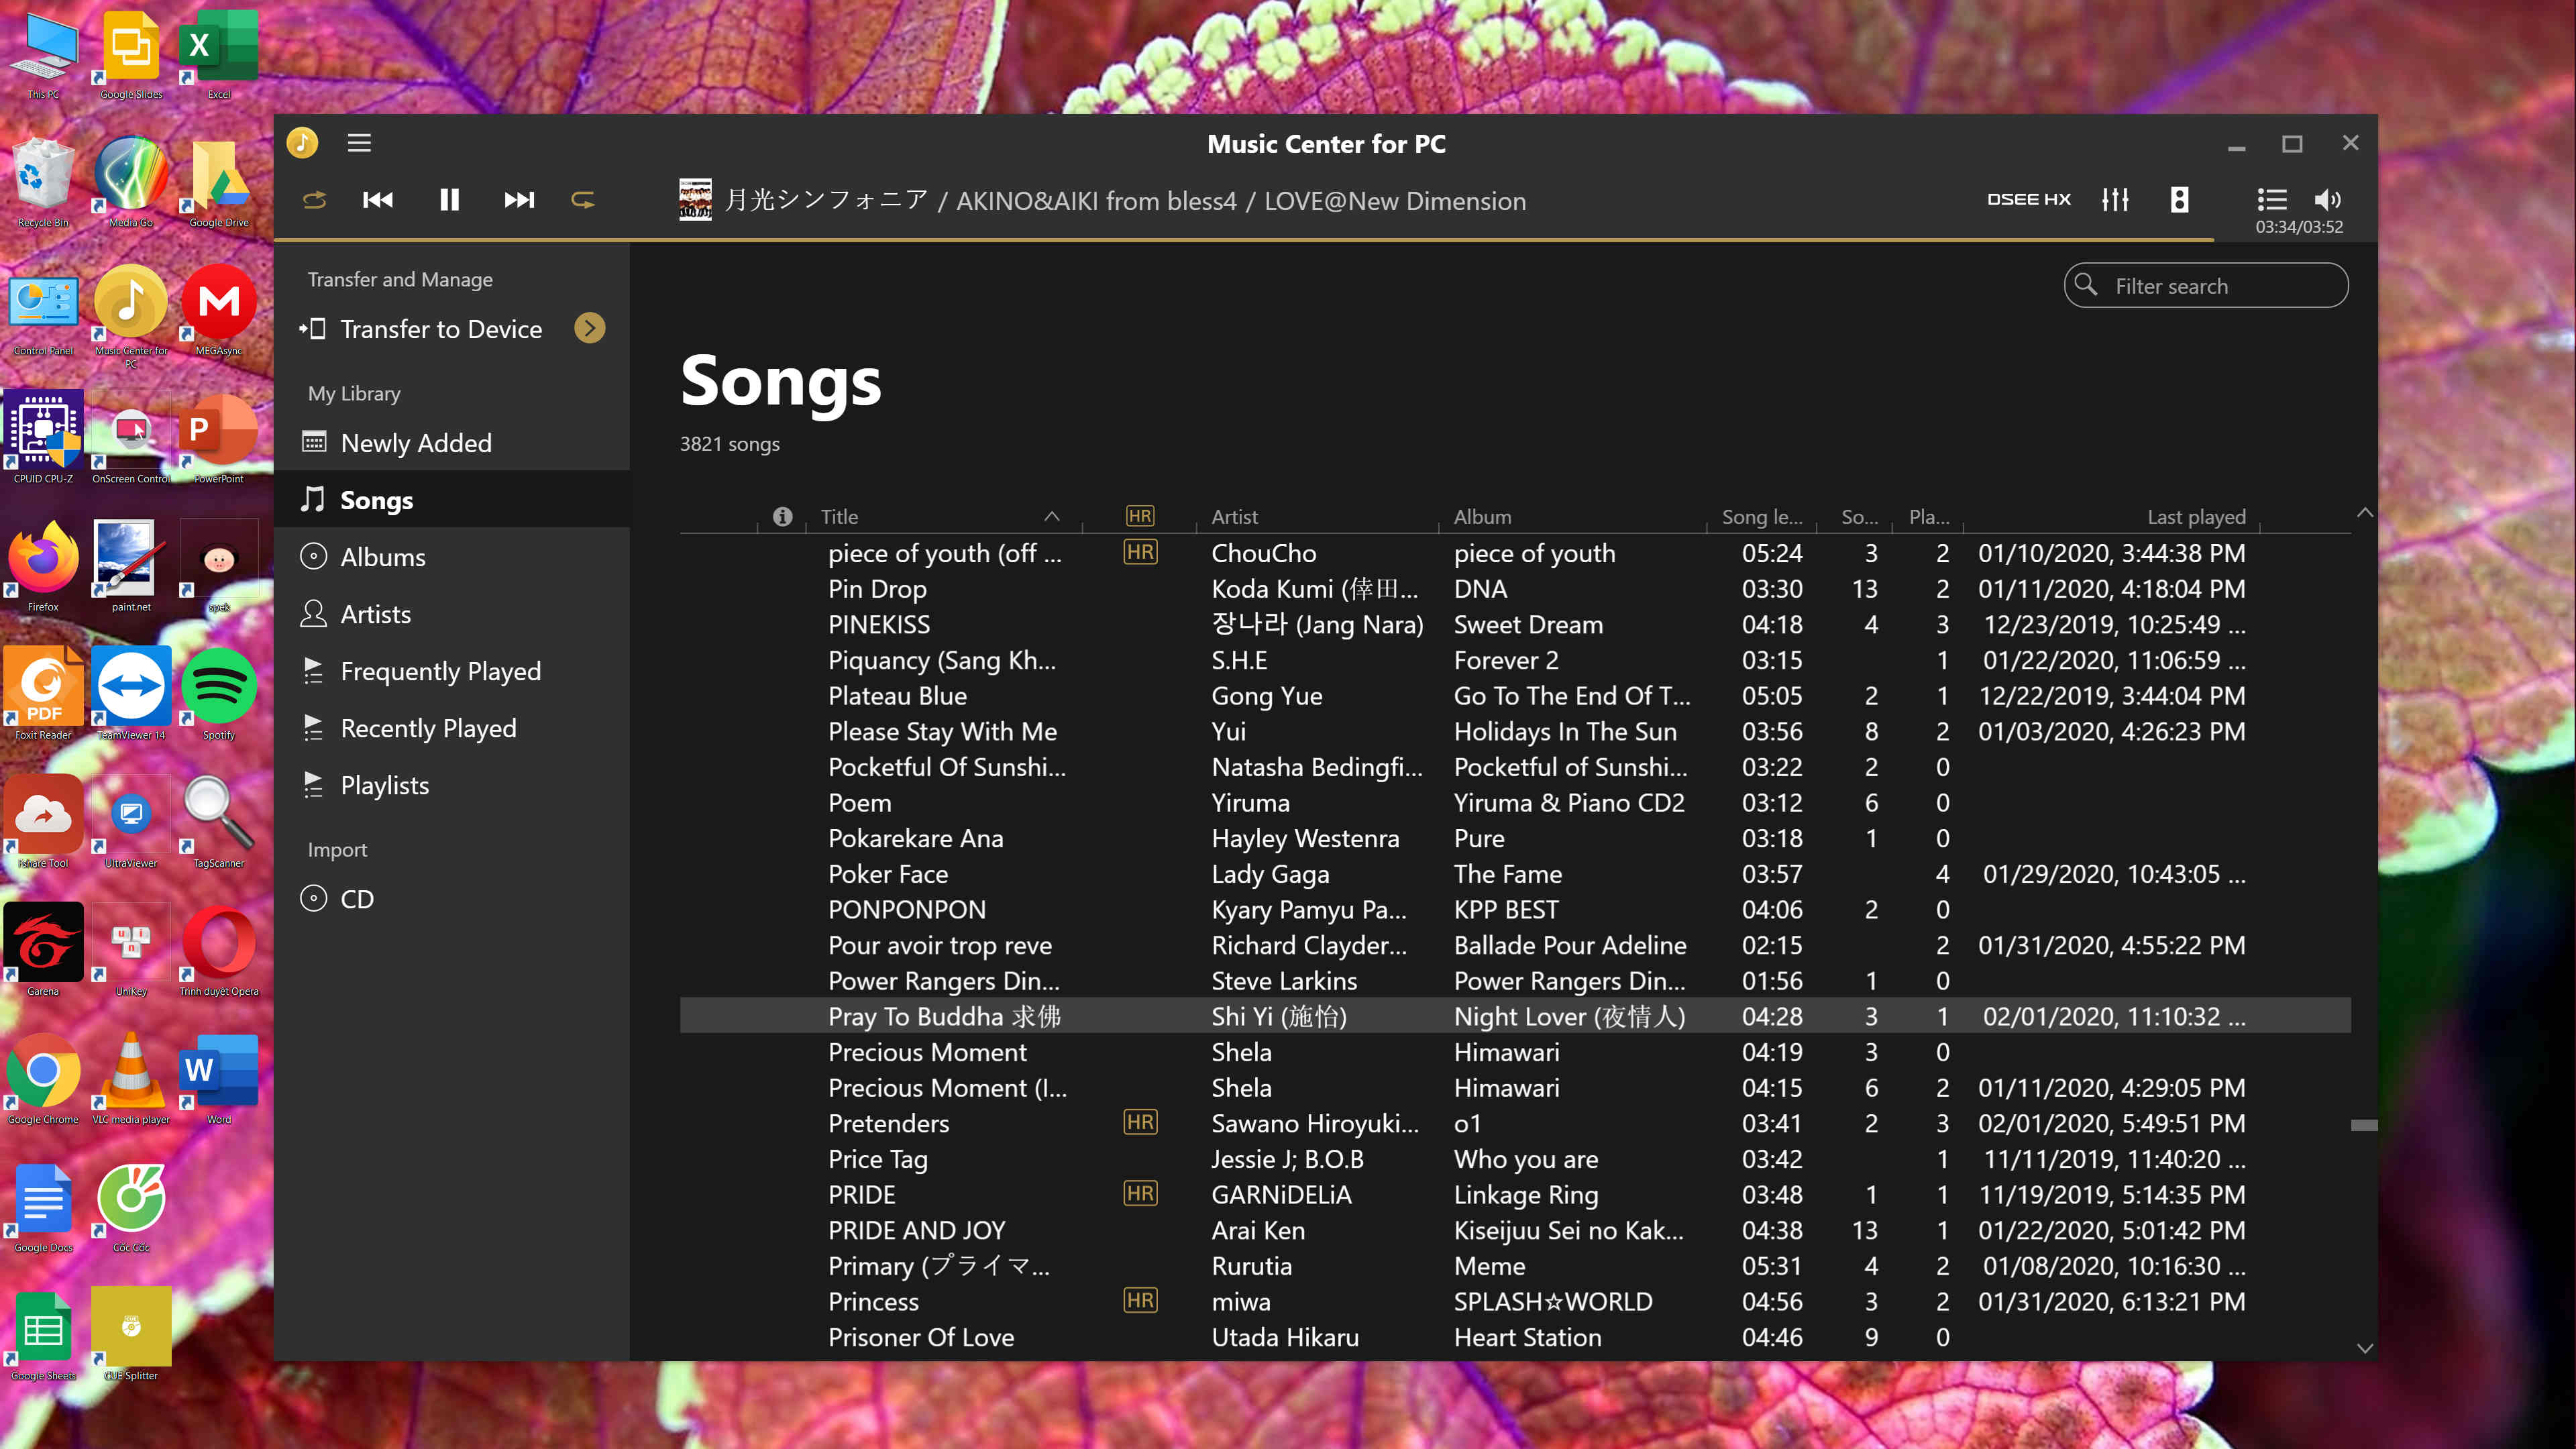Click the song list scroll up arrow
Viewport: 2576px width, 1449px height.
tap(2364, 512)
